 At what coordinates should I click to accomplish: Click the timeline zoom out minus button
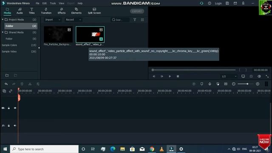[234, 84]
